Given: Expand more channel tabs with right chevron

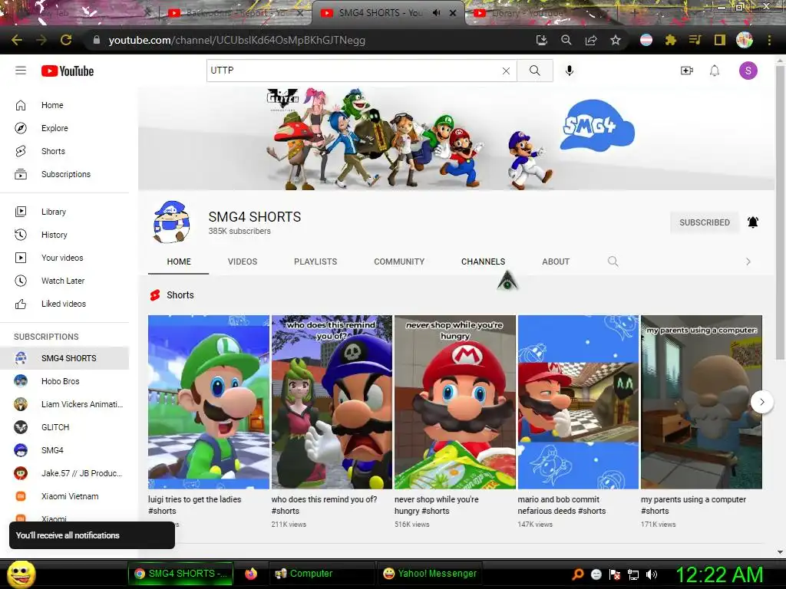Looking at the screenshot, I should [748, 262].
